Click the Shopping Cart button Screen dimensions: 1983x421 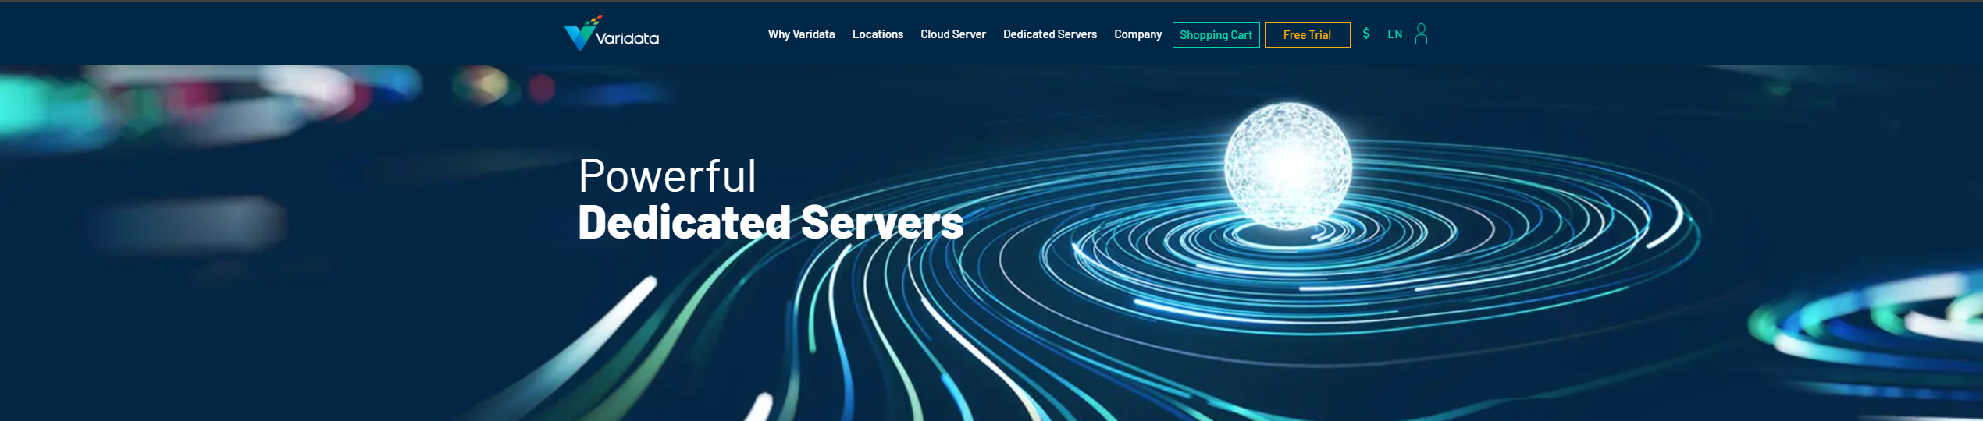[1216, 35]
